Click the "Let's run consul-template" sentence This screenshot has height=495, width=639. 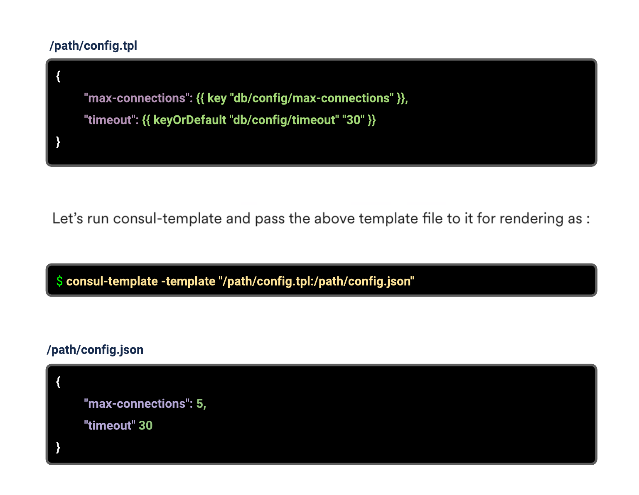(321, 218)
